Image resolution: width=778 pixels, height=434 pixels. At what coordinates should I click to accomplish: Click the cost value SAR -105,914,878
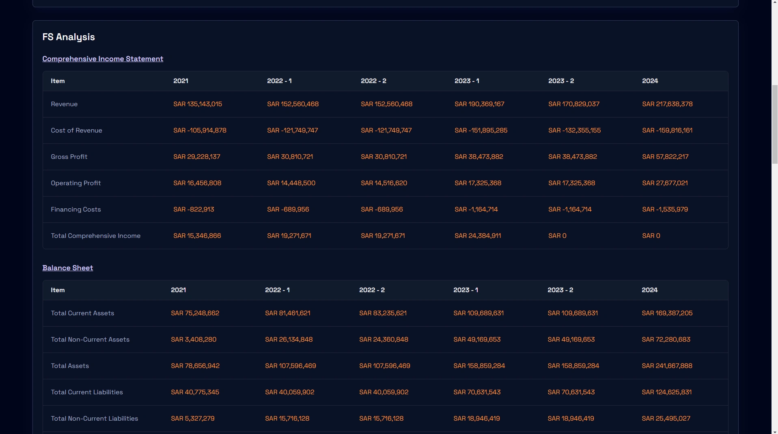[200, 130]
